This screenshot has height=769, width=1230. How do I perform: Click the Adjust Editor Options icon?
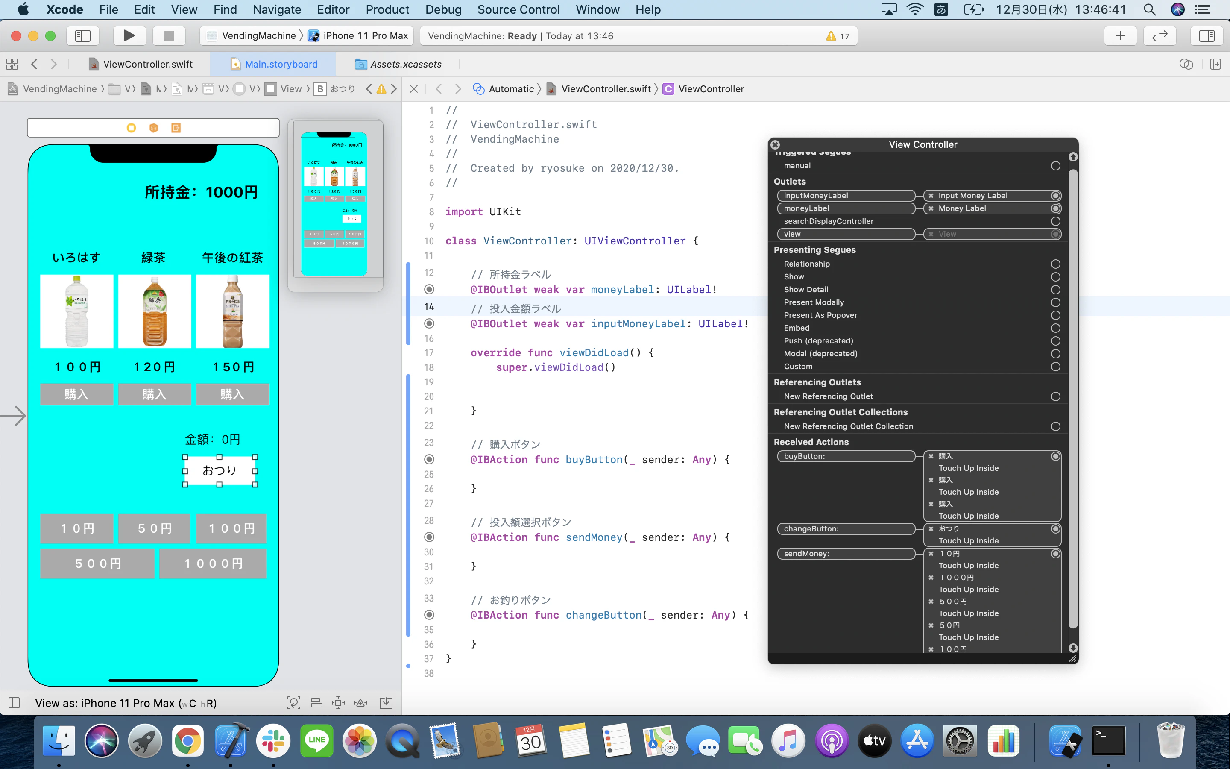(1186, 64)
